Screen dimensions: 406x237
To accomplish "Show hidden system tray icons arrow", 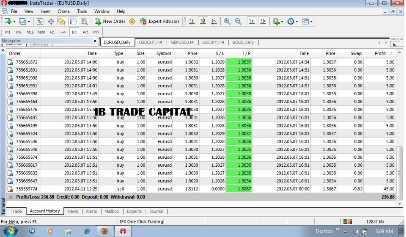I will point(345,231).
